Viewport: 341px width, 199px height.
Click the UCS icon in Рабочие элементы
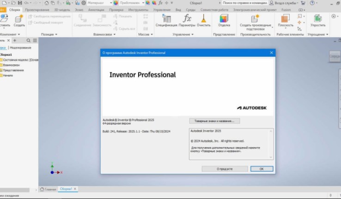point(300,29)
